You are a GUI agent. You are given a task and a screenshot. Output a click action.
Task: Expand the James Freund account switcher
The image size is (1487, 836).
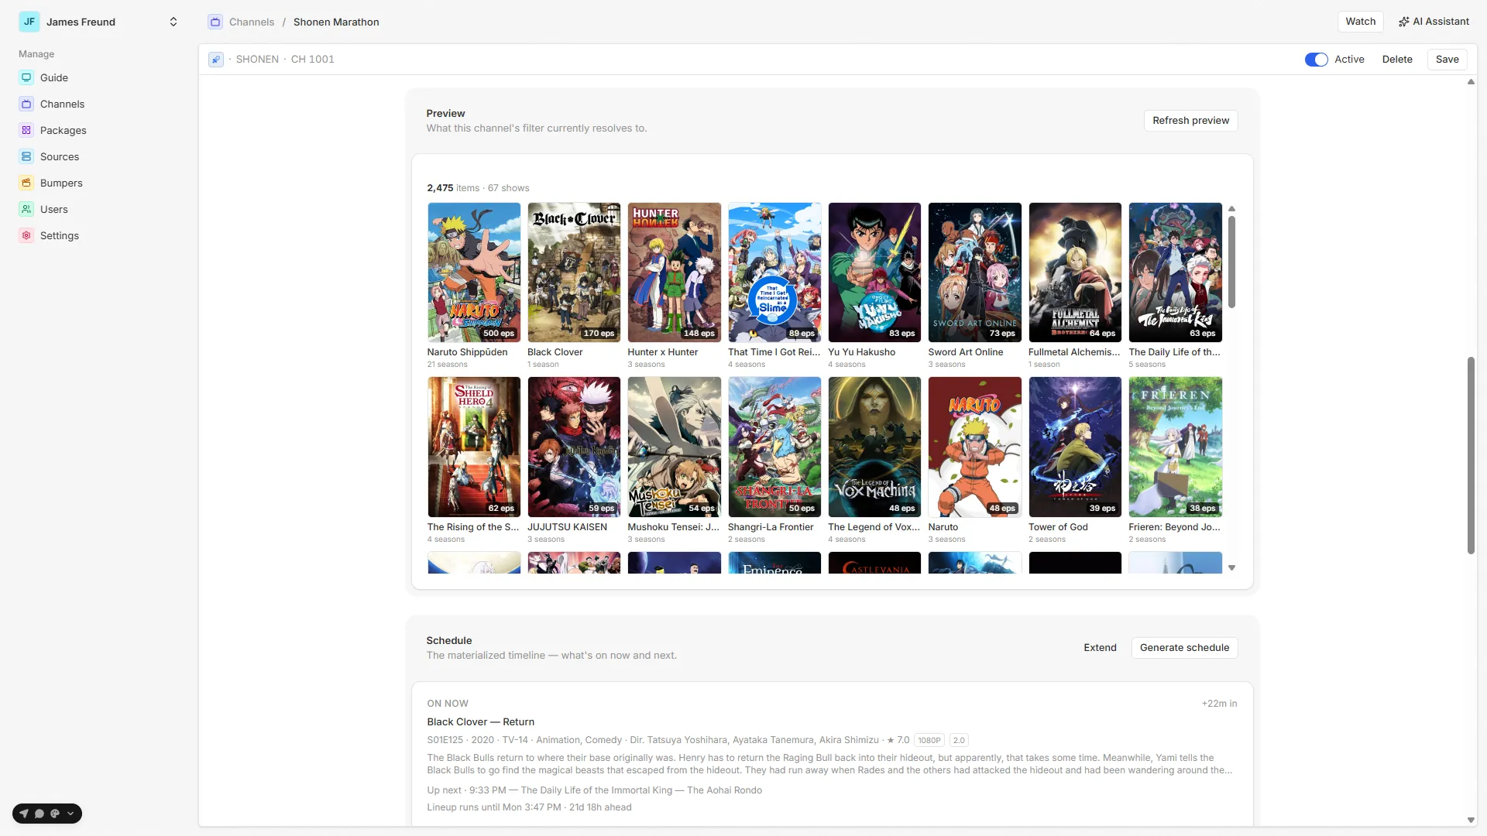click(173, 22)
